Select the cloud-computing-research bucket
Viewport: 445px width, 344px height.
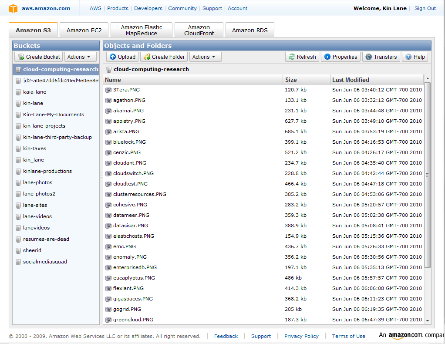click(x=56, y=69)
